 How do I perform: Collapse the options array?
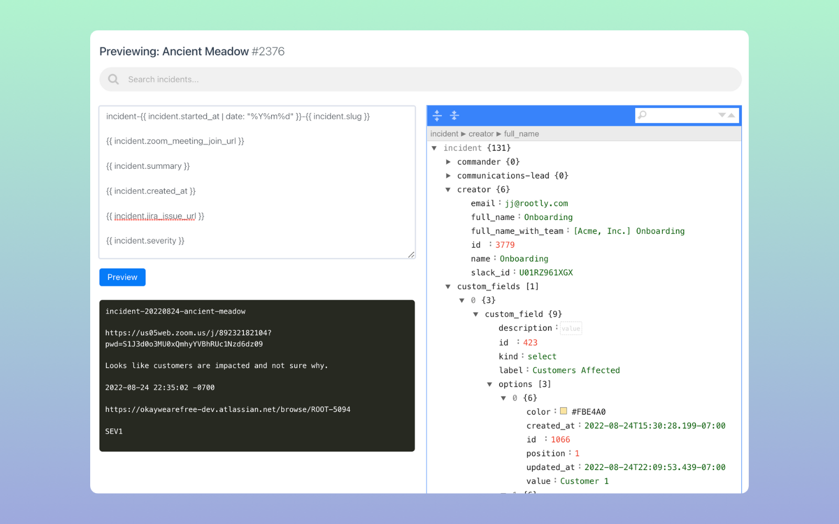click(490, 384)
